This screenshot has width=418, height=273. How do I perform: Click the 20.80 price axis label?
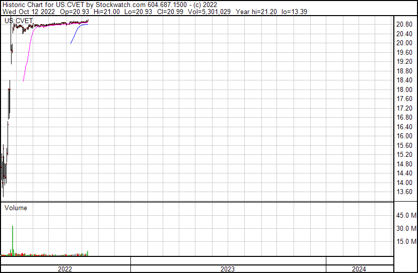pyautogui.click(x=404, y=25)
